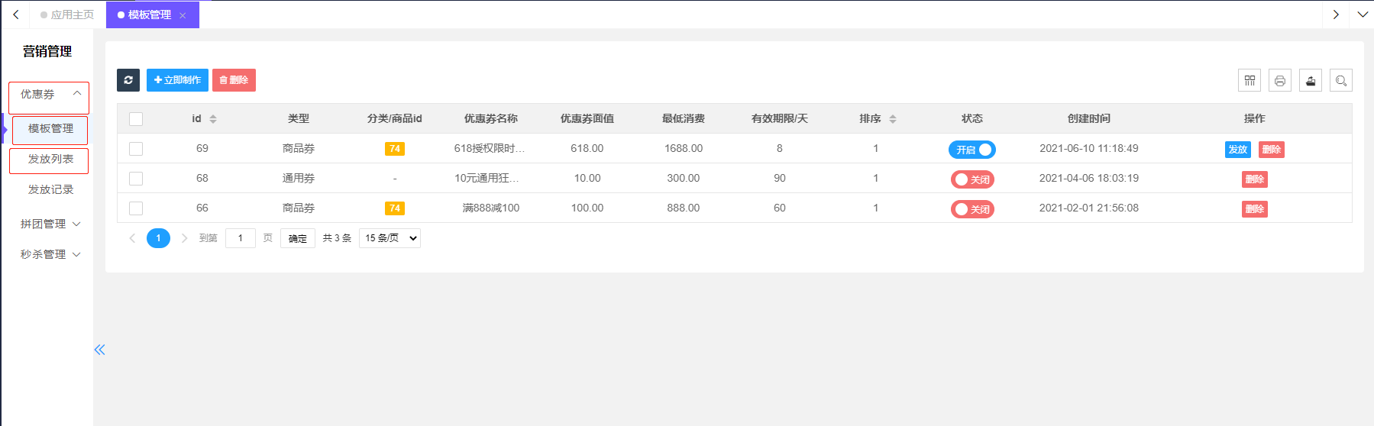Go to previous page arrow
Viewport: 1374px width, 426px height.
[x=132, y=238]
